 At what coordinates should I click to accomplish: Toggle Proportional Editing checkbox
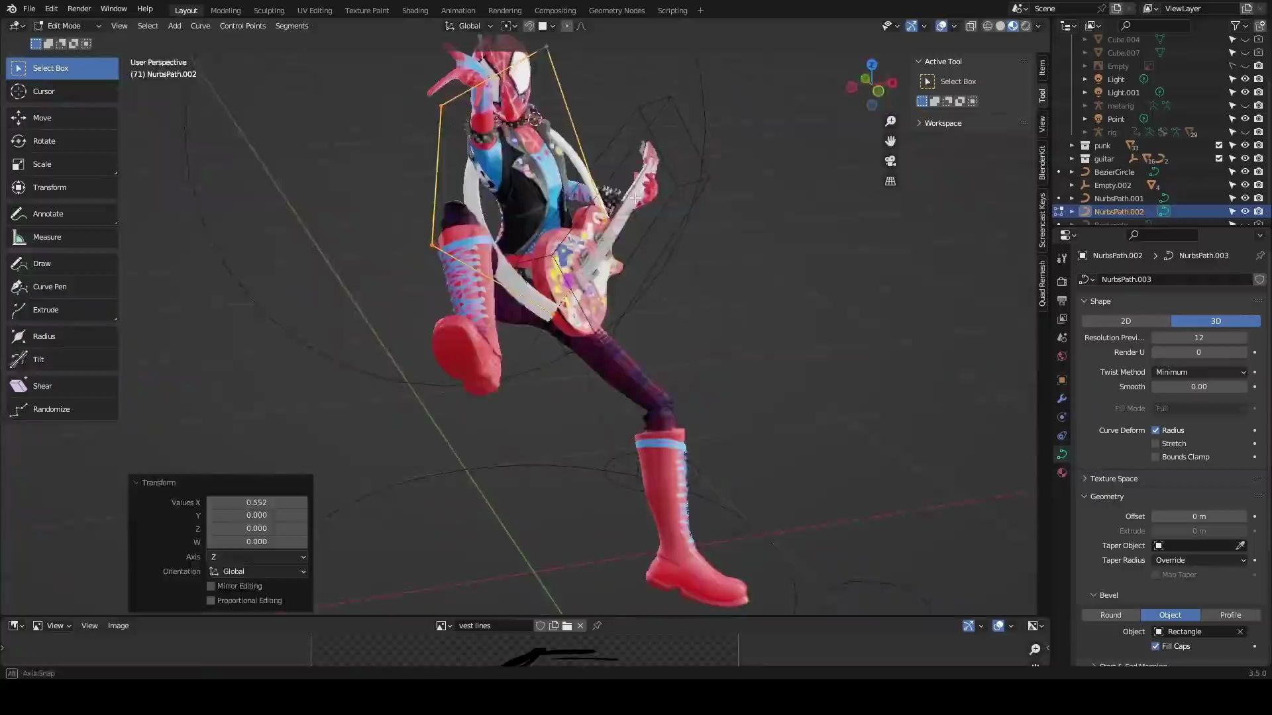click(x=211, y=600)
